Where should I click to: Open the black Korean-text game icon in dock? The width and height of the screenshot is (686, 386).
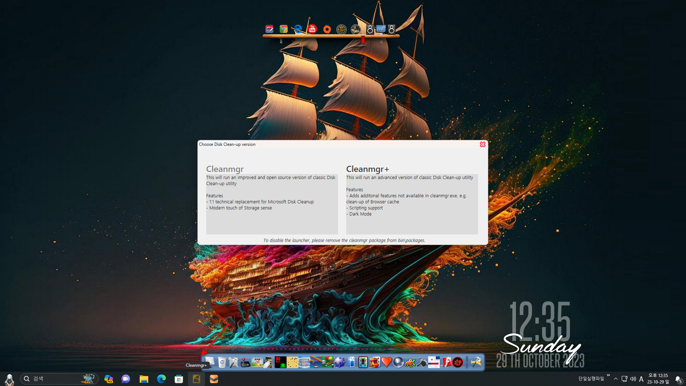[x=280, y=362]
